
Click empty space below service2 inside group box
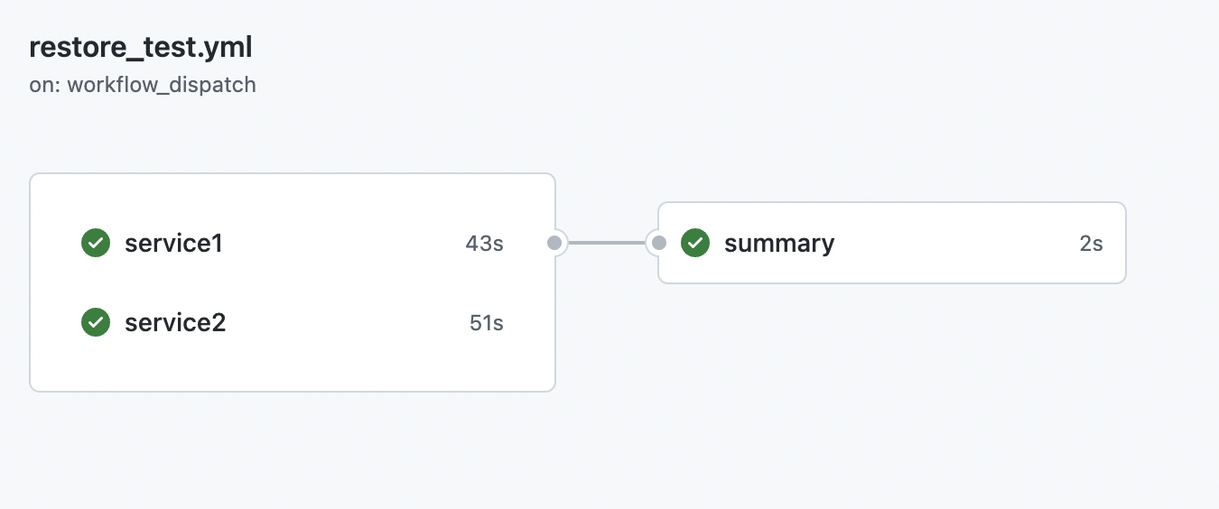(289, 366)
